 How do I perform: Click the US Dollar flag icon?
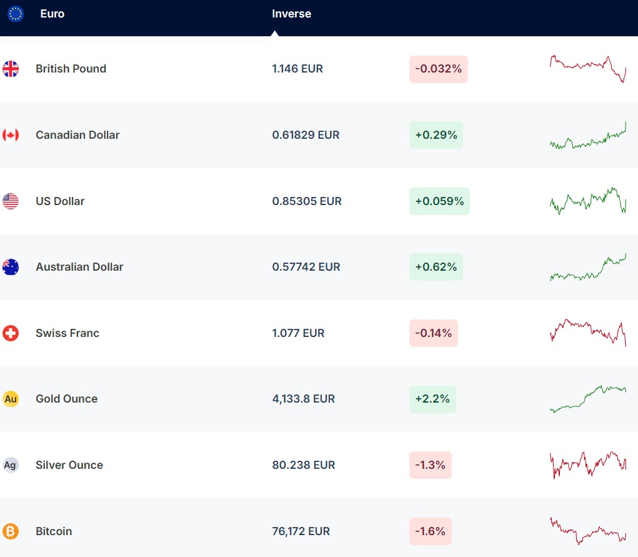(x=11, y=201)
